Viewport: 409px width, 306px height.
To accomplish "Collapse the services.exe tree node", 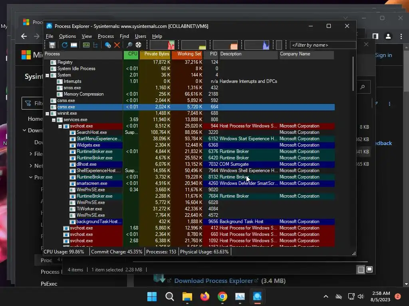I will click(54, 120).
